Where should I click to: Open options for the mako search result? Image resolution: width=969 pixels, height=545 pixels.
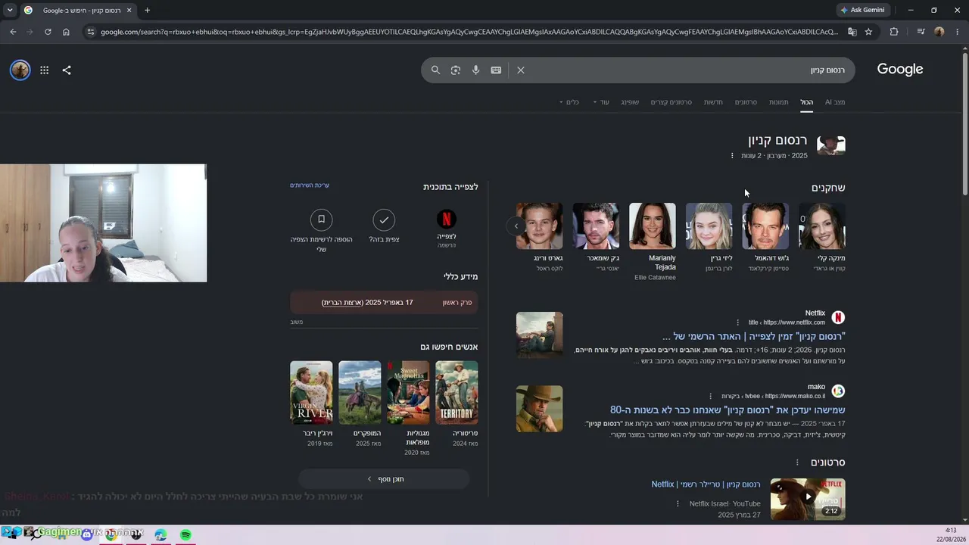[710, 396]
